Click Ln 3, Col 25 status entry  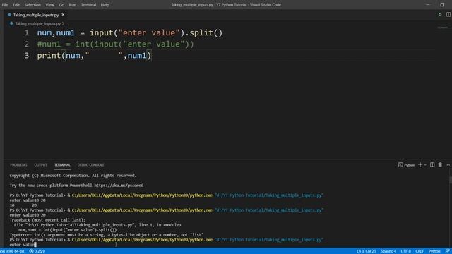tap(366, 251)
